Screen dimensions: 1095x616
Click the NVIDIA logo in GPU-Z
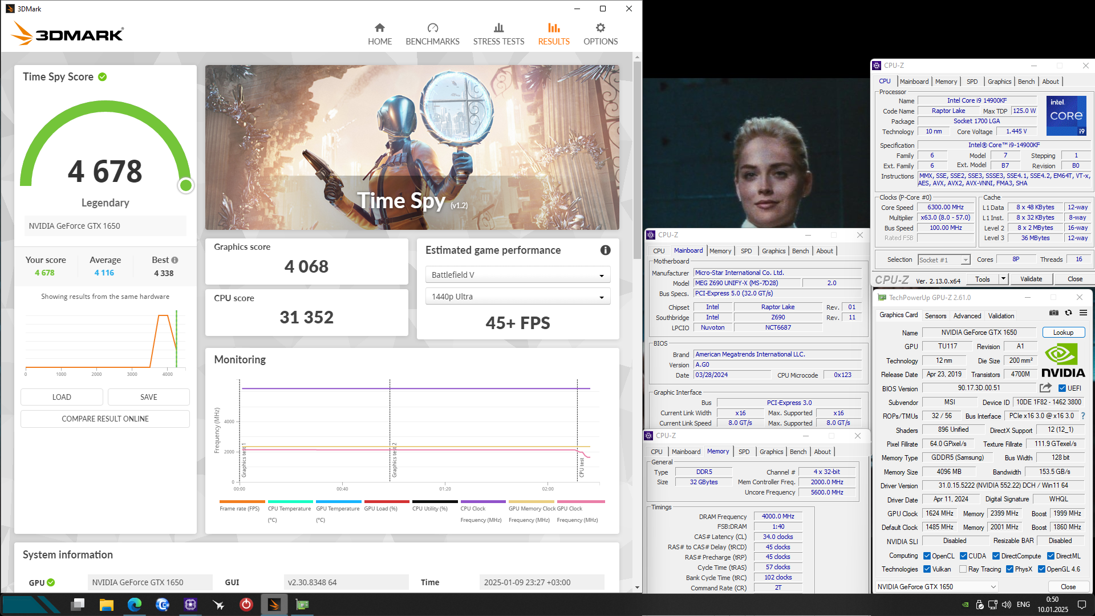point(1063,361)
